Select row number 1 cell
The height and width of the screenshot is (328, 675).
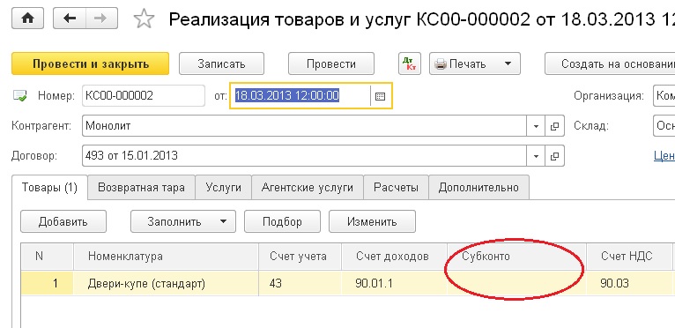pyautogui.click(x=47, y=283)
